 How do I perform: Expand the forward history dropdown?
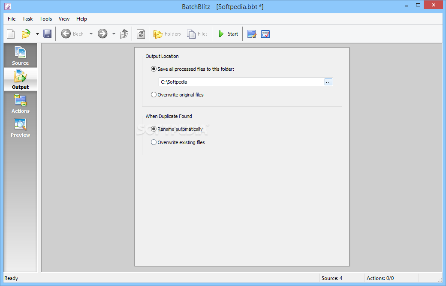pyautogui.click(x=114, y=34)
